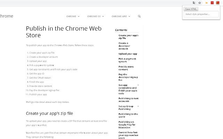Bookmark this page with the star icon
This screenshot has height=139, width=223.
(200, 3)
